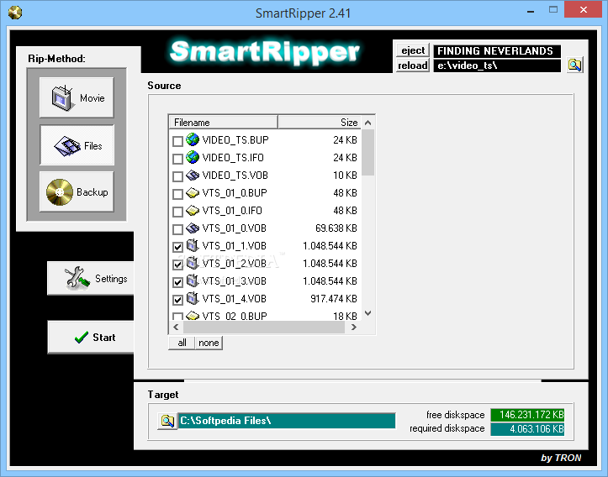Click the TV icon of VTS_01_4.VOB
608x477 pixels.
tap(193, 298)
